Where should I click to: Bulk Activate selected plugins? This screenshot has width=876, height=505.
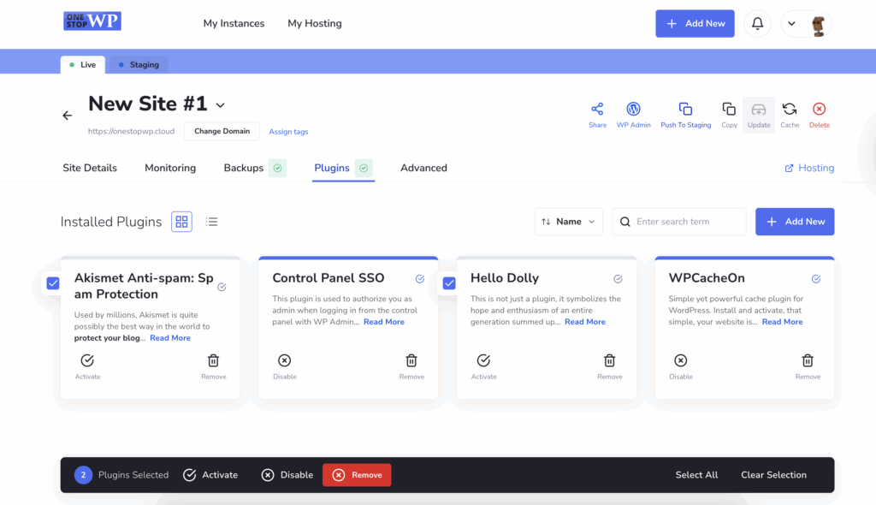click(210, 475)
